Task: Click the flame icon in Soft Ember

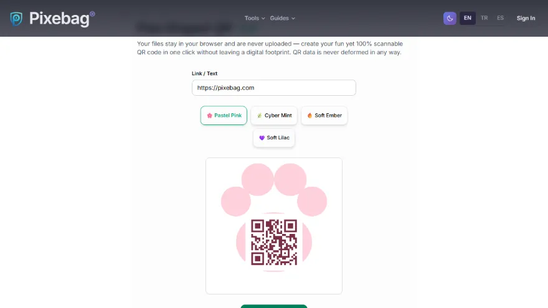Action: click(309, 116)
